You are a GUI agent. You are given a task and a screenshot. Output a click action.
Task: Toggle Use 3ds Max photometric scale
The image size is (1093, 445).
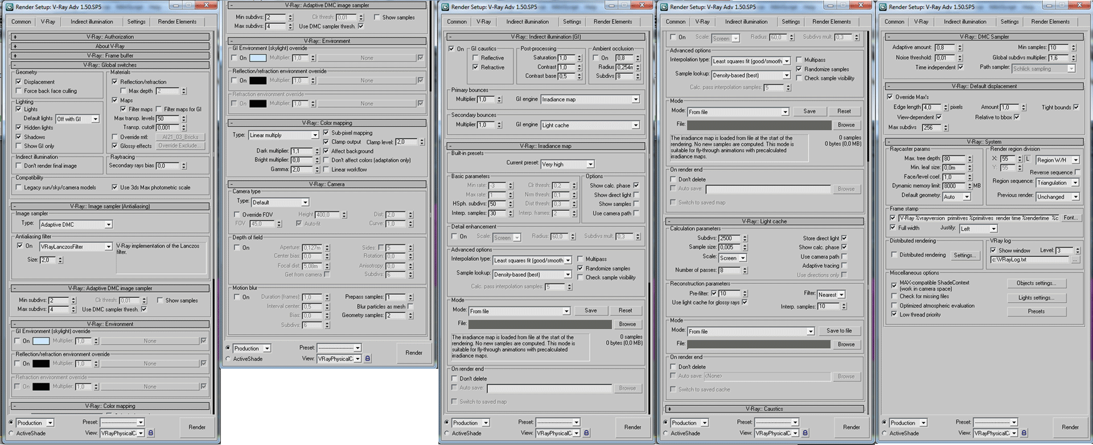115,188
